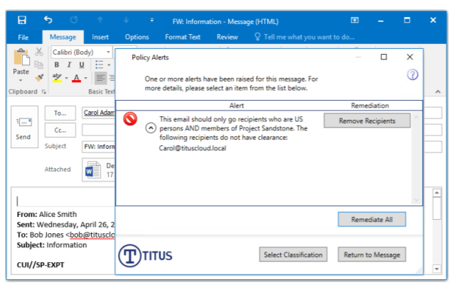
Task: Click the Remediation column header
Action: coord(370,106)
